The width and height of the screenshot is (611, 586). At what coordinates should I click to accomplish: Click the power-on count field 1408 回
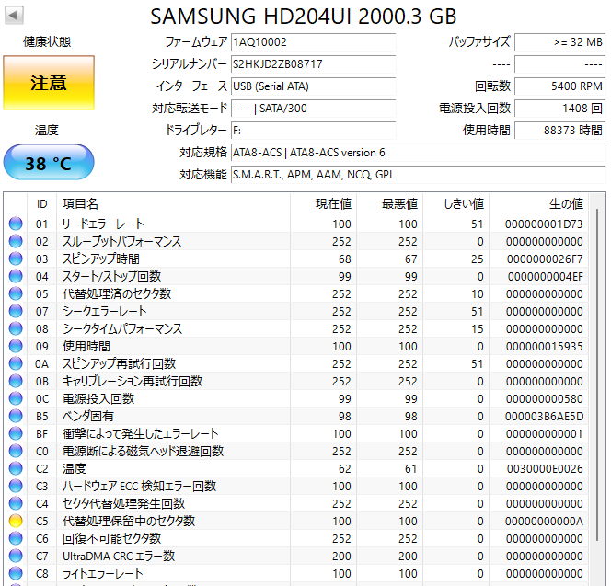pos(560,109)
